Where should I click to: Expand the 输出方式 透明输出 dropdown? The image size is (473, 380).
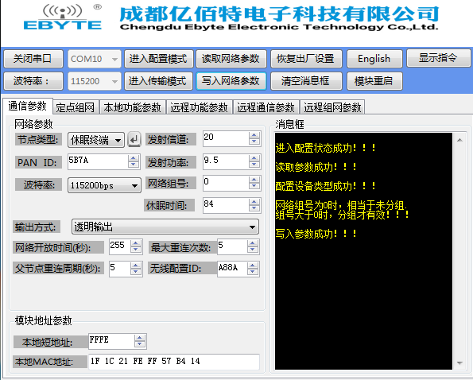click(165, 227)
